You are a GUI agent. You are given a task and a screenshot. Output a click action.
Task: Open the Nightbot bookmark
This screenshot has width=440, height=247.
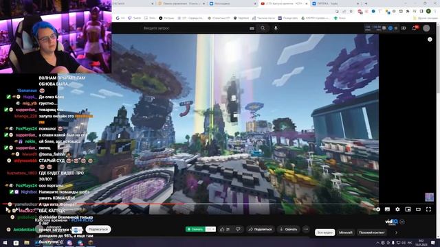point(241,19)
